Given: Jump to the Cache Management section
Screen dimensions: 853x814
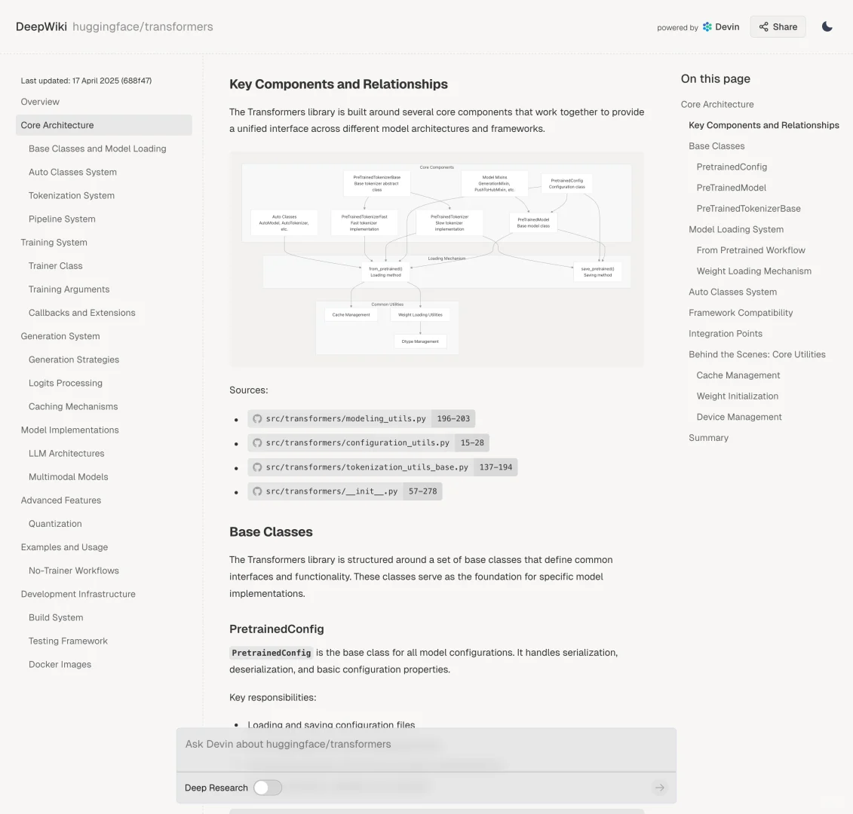Looking at the screenshot, I should point(738,375).
